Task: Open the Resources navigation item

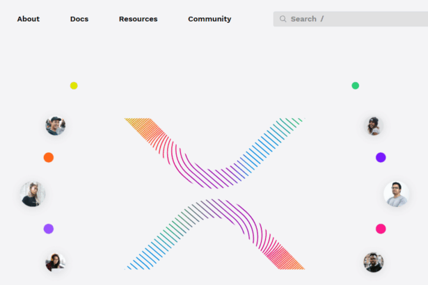Action: (138, 19)
